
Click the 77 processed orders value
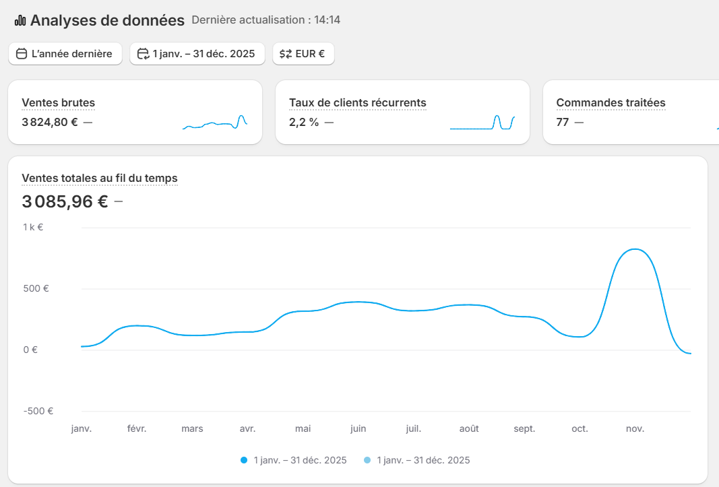(x=563, y=122)
